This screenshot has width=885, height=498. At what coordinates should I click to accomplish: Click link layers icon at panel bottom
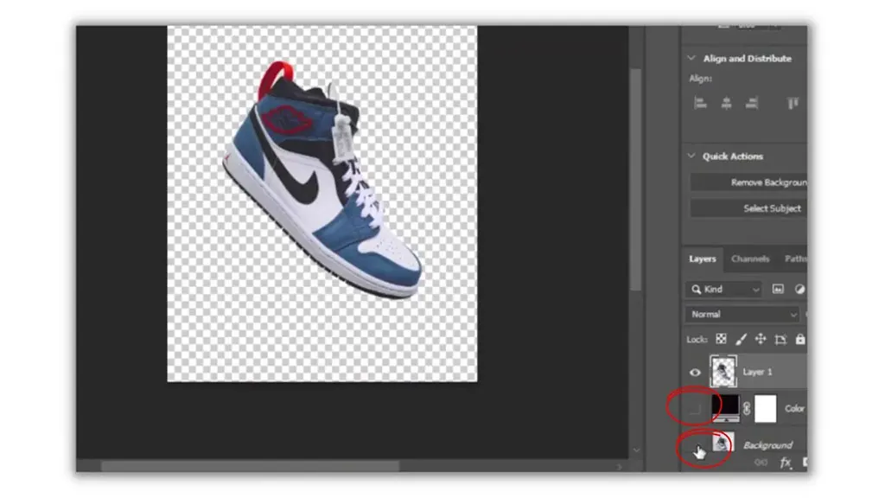tap(761, 463)
